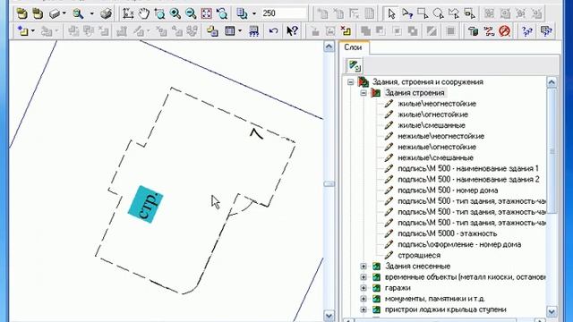Select the жилые\смешанные style
The image size is (573, 322).
coord(432,125)
